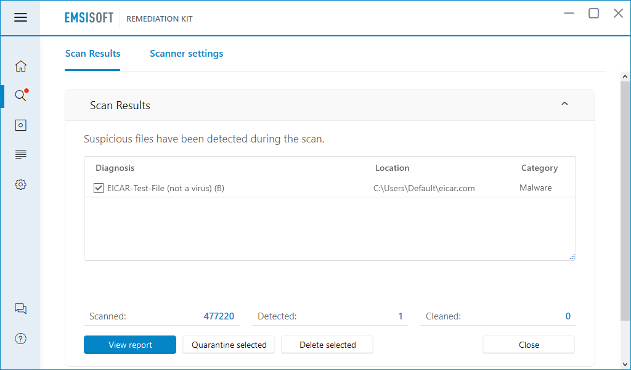Screen dimensions: 631x370
Task: Click the scanned count 477220
Action: pos(219,316)
